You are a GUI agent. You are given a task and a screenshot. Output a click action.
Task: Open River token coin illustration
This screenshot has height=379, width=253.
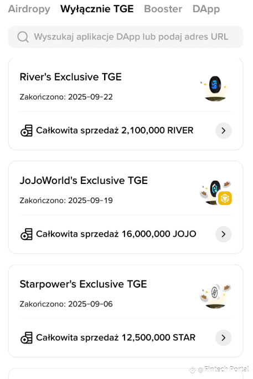214,88
